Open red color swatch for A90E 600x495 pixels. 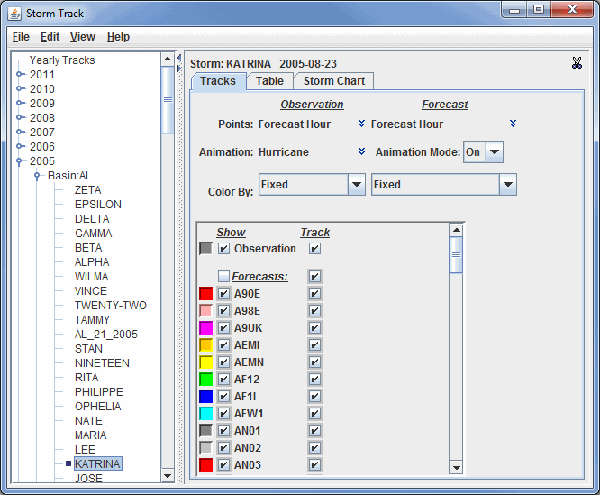(x=206, y=294)
